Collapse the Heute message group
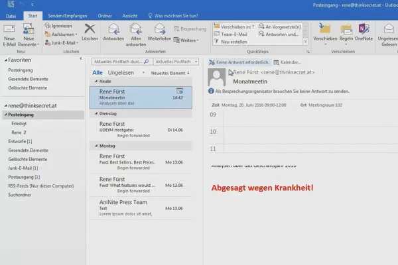This screenshot has width=398, height=265. (96, 81)
